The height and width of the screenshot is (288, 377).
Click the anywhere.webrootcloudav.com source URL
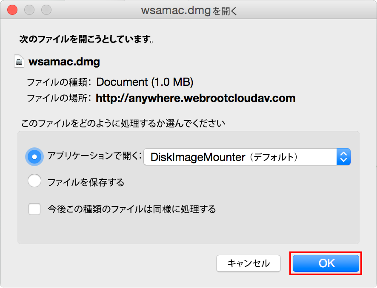(x=195, y=98)
